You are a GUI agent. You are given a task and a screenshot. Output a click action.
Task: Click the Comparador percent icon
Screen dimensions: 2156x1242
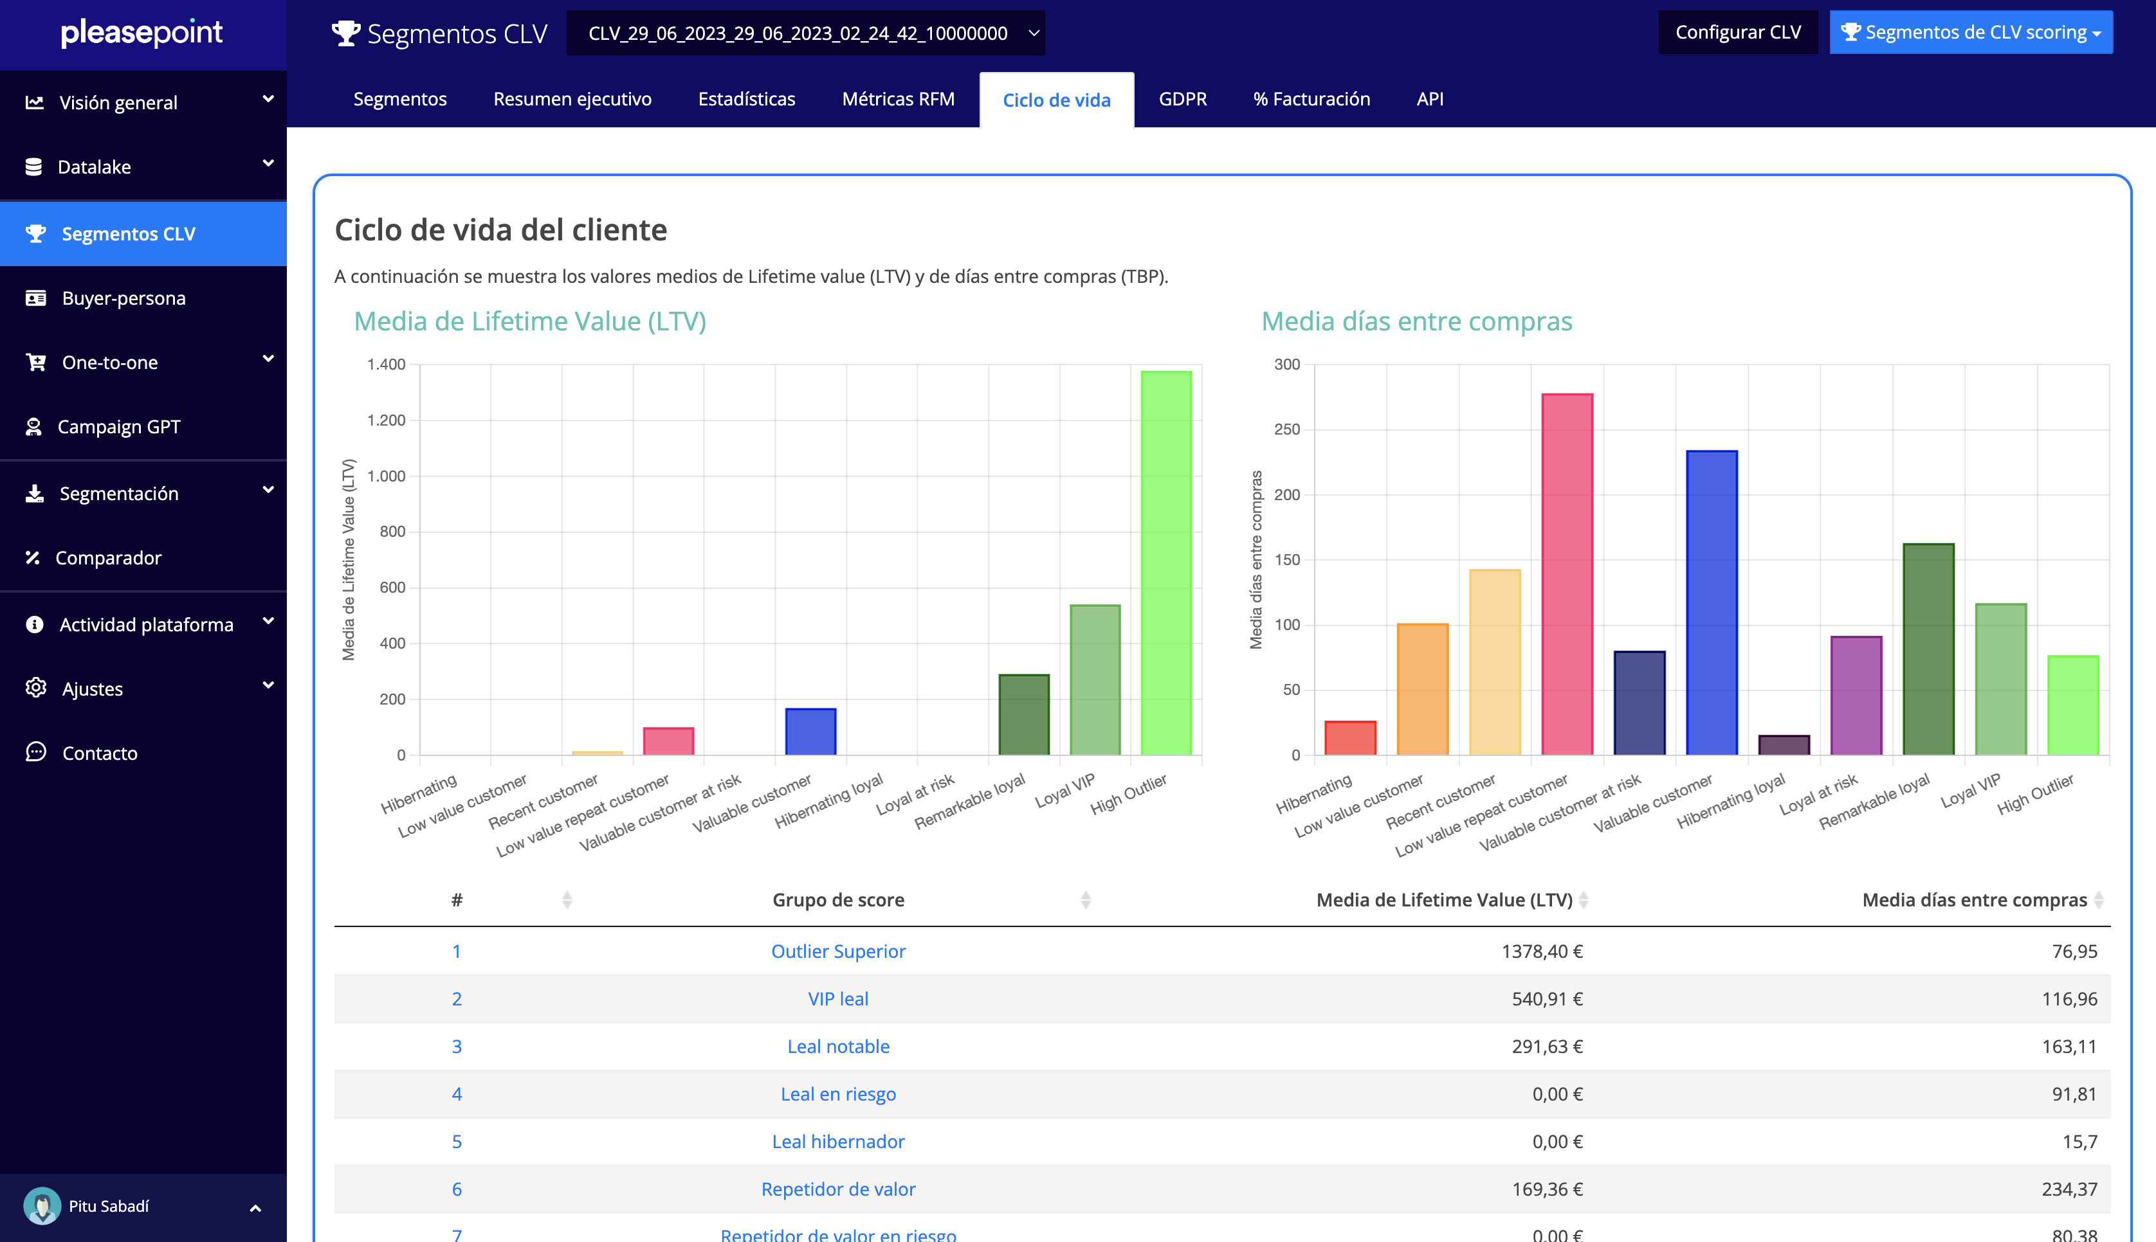[x=32, y=558]
